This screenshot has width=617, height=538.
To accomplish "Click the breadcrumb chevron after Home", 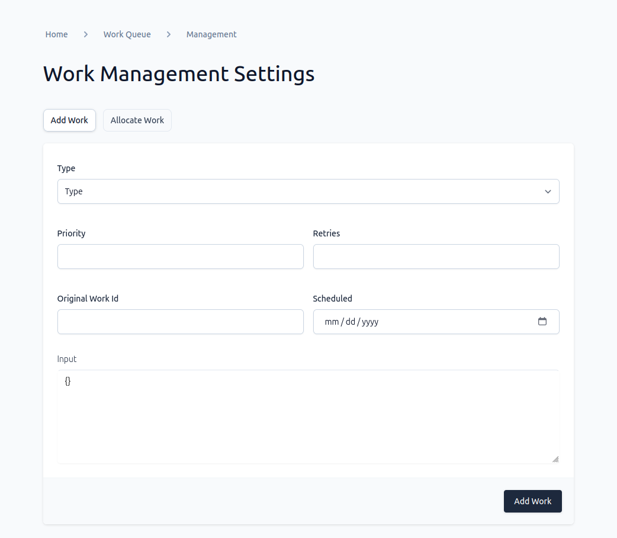I will [x=85, y=34].
